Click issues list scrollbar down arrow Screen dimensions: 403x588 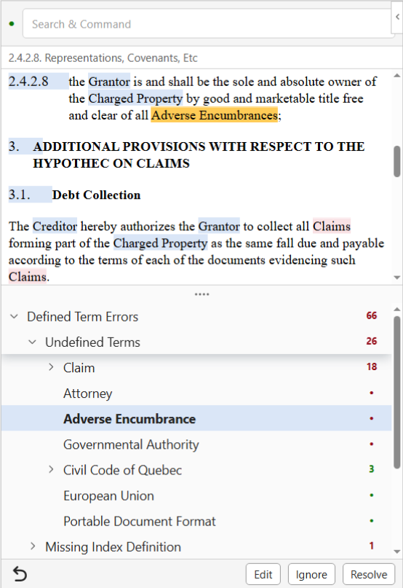tap(397, 552)
